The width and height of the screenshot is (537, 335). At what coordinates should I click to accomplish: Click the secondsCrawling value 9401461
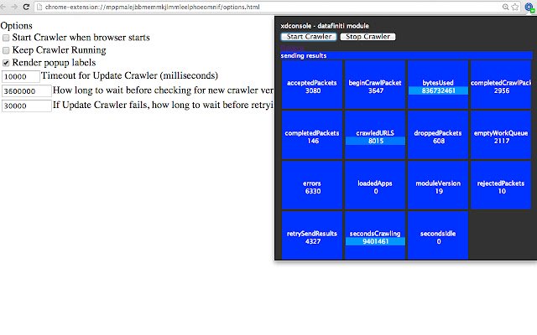pos(375,241)
